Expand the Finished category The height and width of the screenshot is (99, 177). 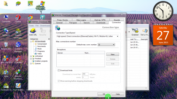(x=31, y=59)
